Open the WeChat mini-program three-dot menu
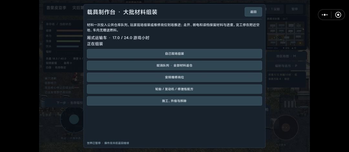This screenshot has width=349, height=152. click(x=325, y=15)
